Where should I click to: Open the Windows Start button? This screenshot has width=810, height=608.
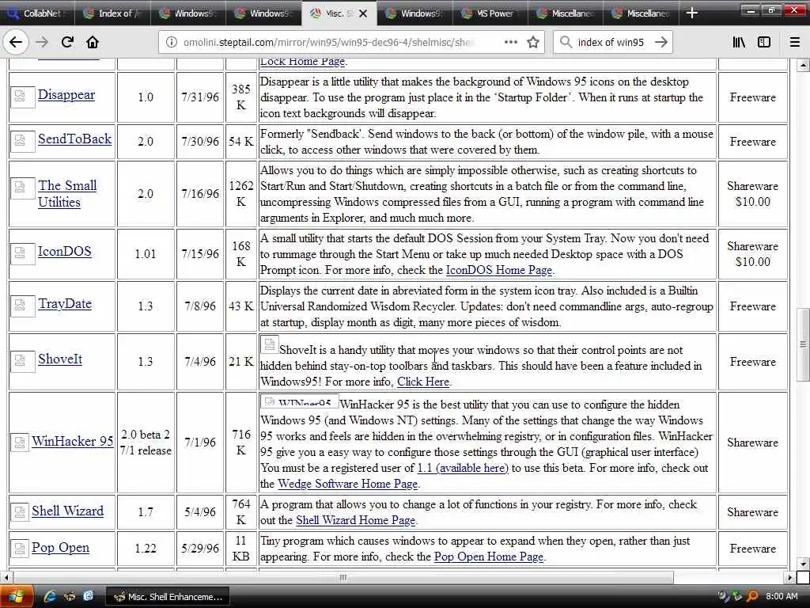coord(17,596)
